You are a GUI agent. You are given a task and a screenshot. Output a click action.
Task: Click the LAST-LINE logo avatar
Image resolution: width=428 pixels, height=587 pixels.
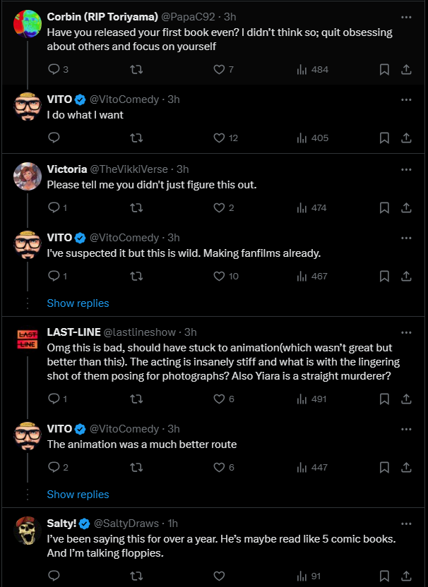(28, 339)
